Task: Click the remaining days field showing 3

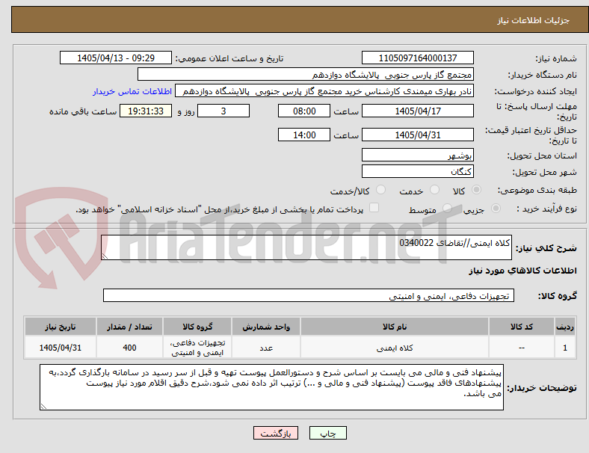Action: 223,111
